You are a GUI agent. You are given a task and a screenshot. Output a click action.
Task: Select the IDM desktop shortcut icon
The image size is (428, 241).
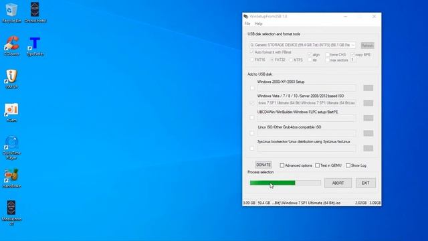coord(11,79)
